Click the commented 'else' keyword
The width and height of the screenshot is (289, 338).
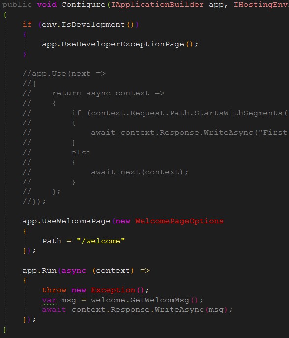[81, 153]
